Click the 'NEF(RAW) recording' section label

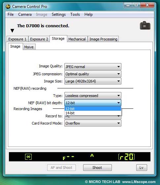click(30, 88)
